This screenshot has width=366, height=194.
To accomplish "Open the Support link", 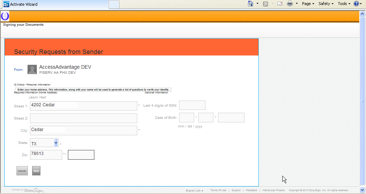I will (236, 190).
